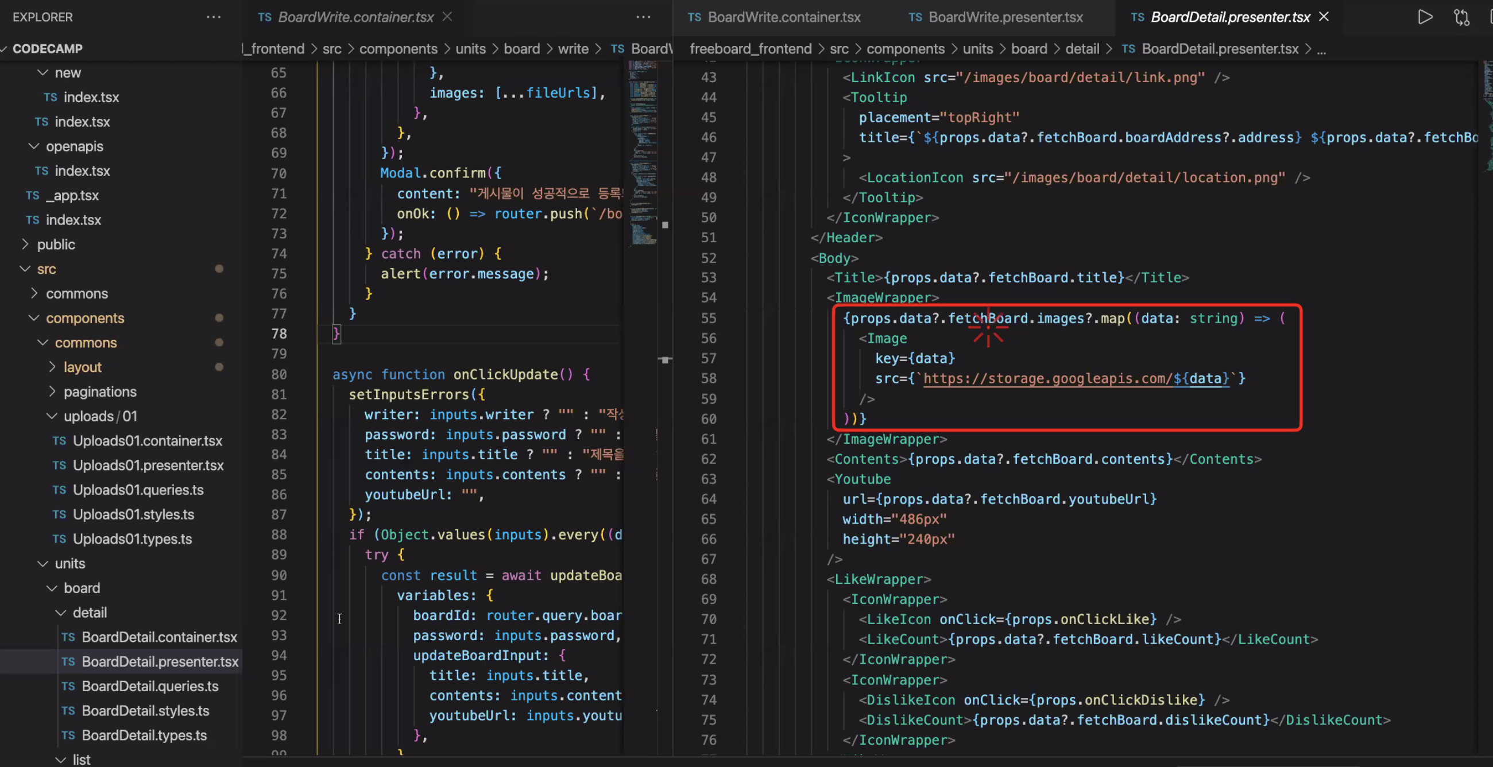Image resolution: width=1493 pixels, height=767 pixels.
Task: Switch to right-group BoardWrite.container.tsx tab
Action: [x=784, y=17]
